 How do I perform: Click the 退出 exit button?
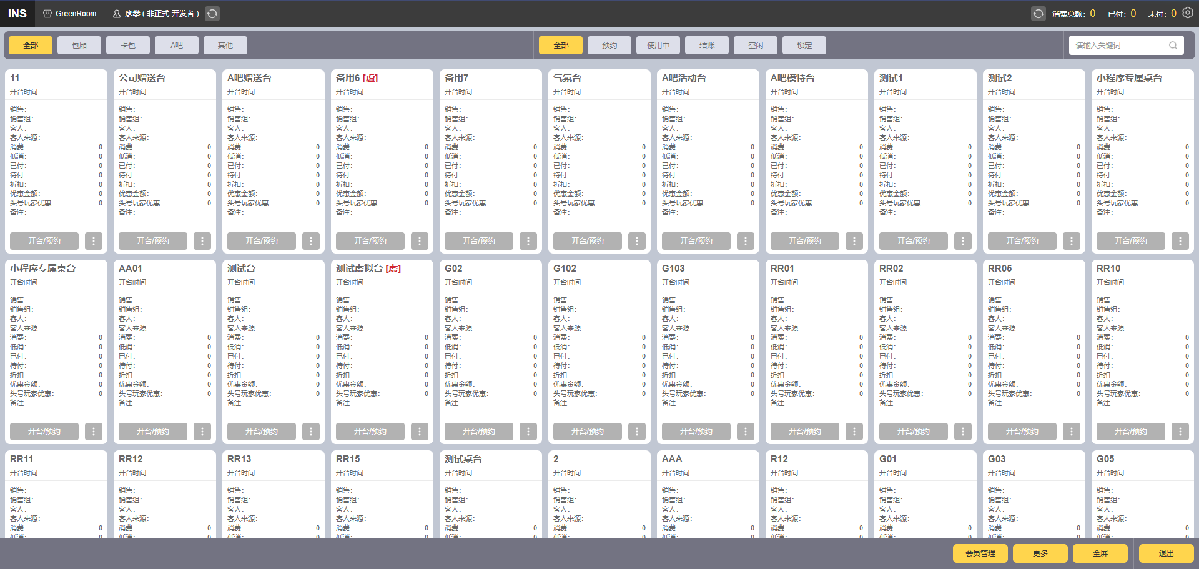coord(1167,553)
